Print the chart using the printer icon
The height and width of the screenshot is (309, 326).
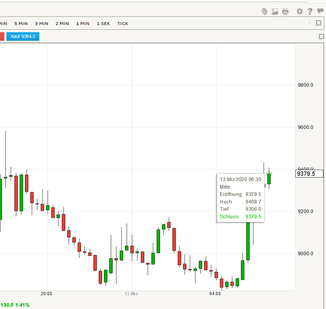[x=285, y=12]
